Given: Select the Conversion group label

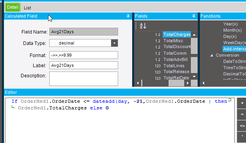Looking at the screenshot, I should 228,55.
